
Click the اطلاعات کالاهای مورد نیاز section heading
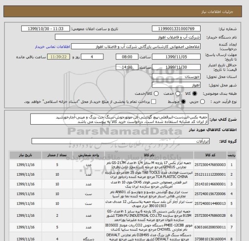(x=213, y=130)
